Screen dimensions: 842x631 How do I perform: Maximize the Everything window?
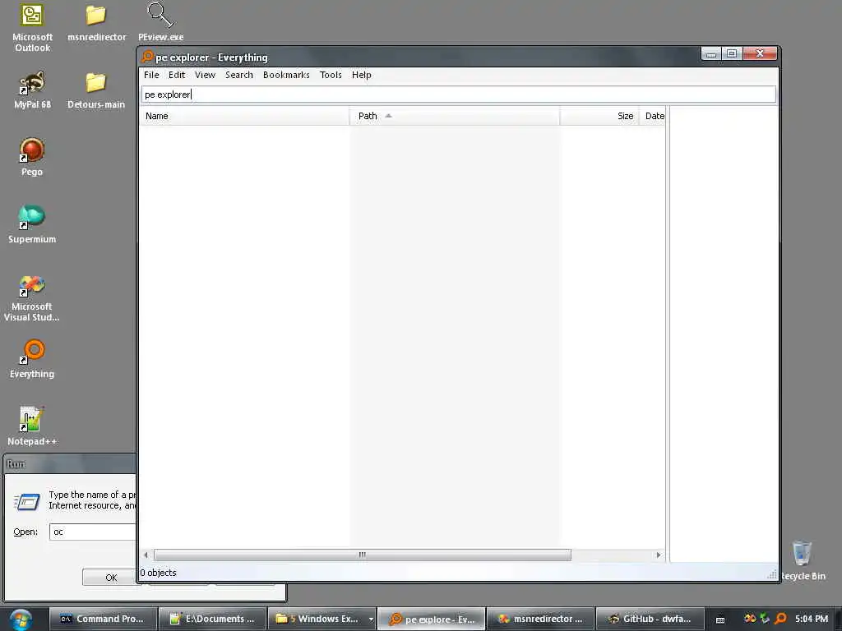[731, 53]
